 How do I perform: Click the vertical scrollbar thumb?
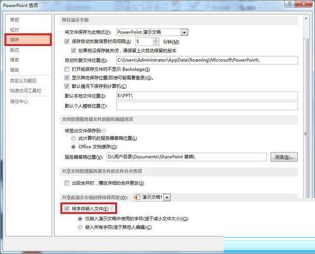coord(306,118)
